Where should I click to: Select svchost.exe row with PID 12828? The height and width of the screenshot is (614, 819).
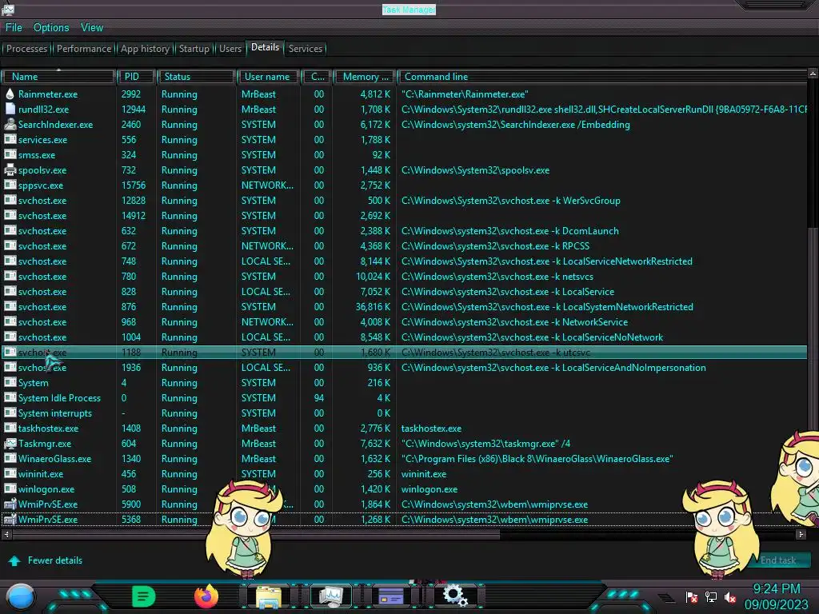point(405,201)
